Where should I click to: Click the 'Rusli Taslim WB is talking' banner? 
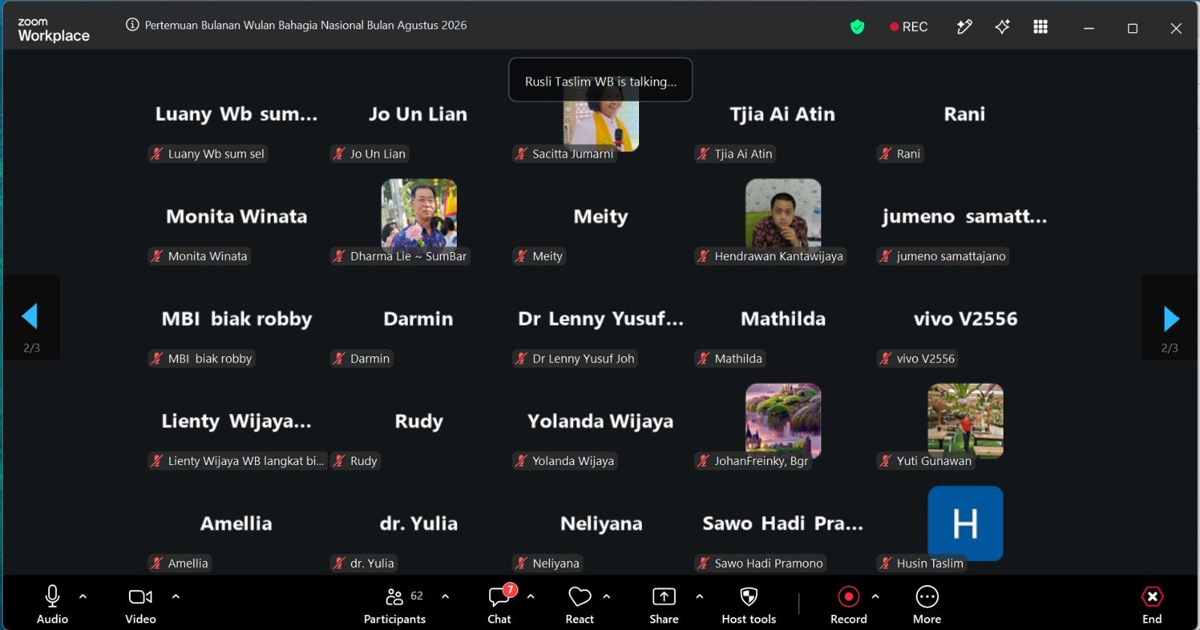(x=600, y=81)
